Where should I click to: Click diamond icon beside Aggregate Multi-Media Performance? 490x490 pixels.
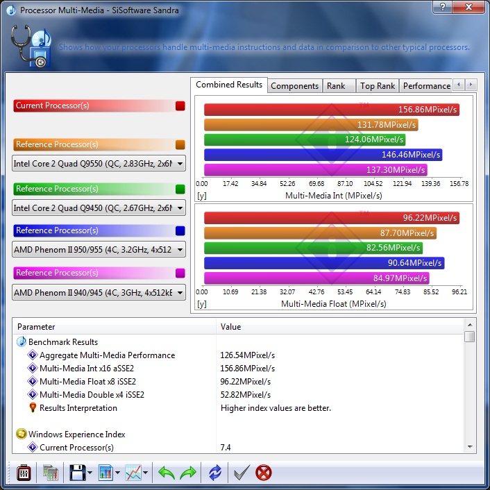click(x=33, y=355)
